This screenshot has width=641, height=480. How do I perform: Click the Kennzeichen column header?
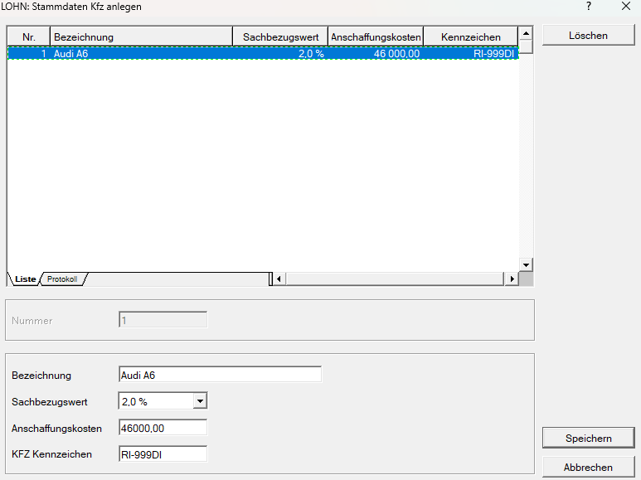point(470,37)
